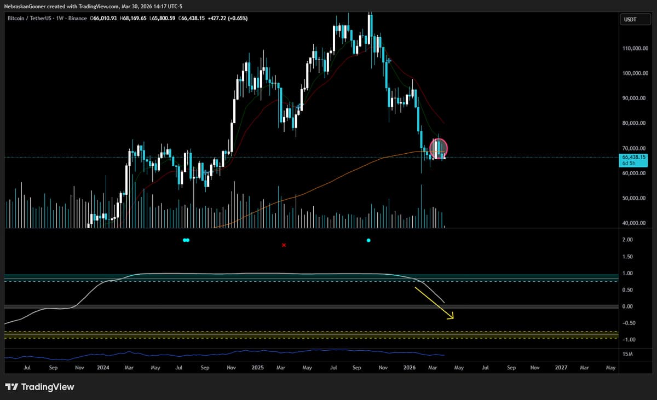Select the red X marker below the price pane
The image size is (657, 400).
pyautogui.click(x=284, y=245)
